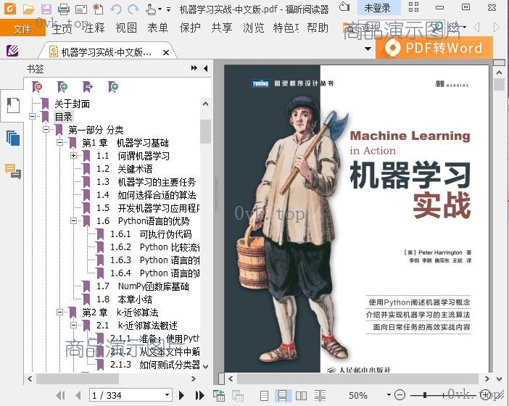This screenshot has height=406, width=509.
Task: Open file with the folder icon
Action: point(28,9)
